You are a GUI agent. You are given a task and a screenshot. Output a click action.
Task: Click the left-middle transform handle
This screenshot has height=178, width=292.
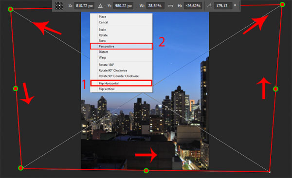click(16, 89)
